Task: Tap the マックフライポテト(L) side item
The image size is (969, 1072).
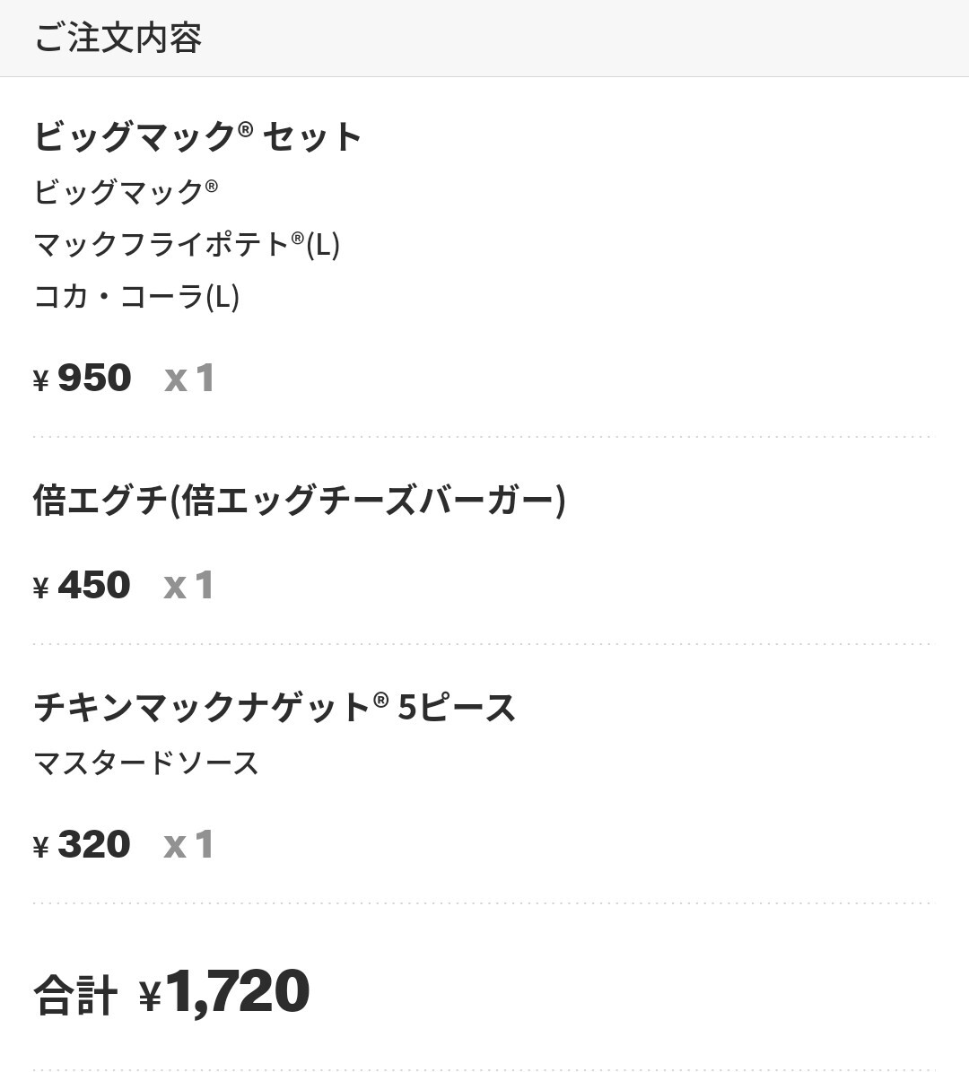Action: (187, 244)
